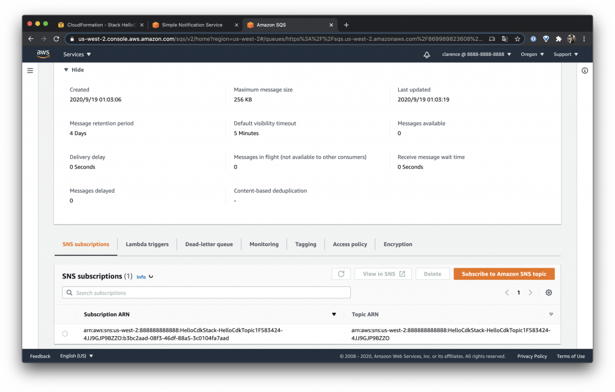The image size is (615, 392).
Task: Open the browser profile avatar
Action: 572,39
